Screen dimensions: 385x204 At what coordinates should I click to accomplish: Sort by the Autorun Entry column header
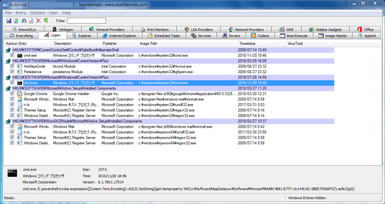click(28, 43)
